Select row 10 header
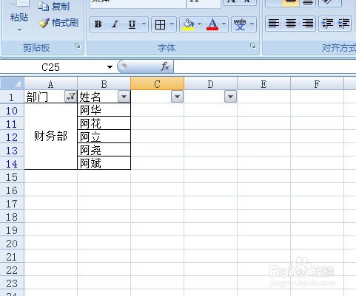 coord(12,111)
